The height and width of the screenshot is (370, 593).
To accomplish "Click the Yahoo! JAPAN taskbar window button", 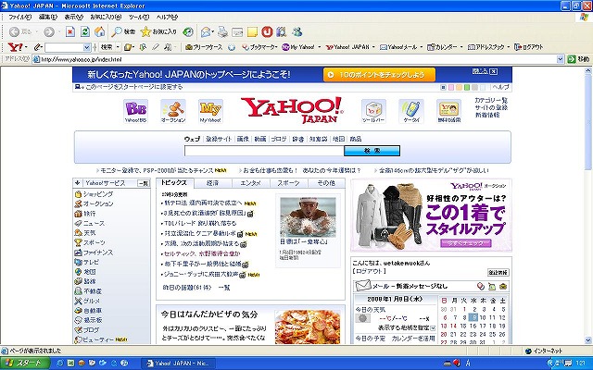I will coord(178,364).
